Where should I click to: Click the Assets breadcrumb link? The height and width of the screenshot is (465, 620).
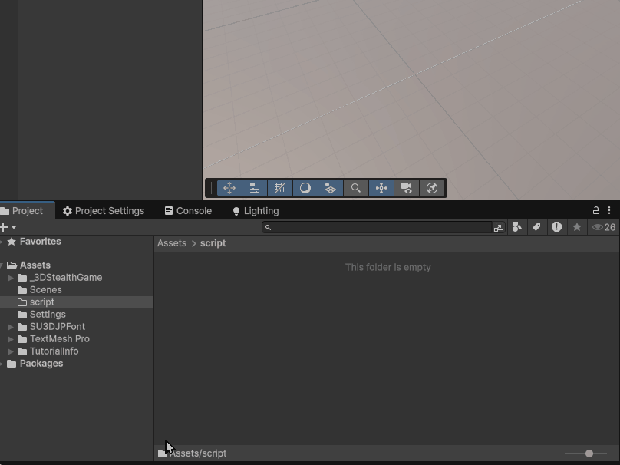point(172,243)
